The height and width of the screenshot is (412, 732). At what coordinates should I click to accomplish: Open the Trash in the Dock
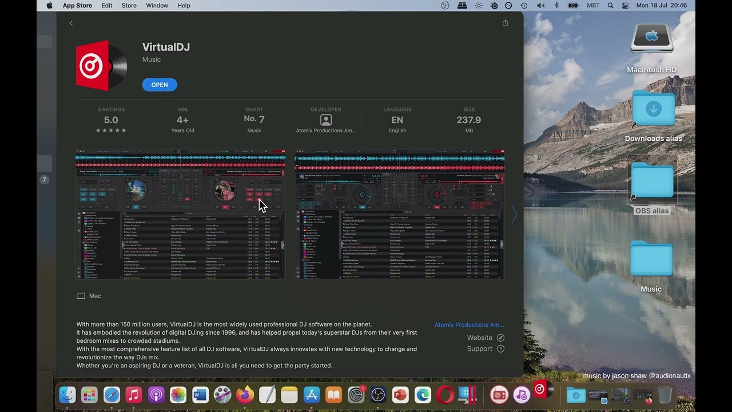[x=665, y=394]
